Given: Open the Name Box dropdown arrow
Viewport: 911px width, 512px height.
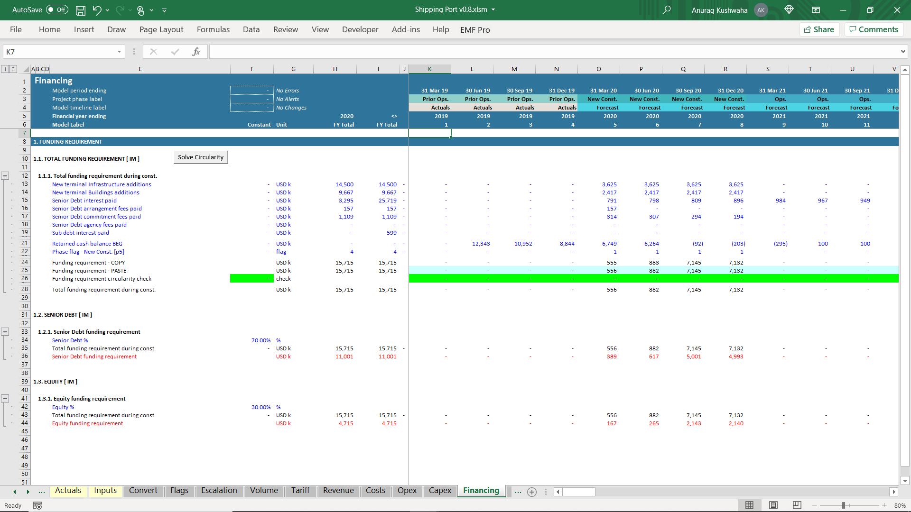Looking at the screenshot, I should [119, 52].
